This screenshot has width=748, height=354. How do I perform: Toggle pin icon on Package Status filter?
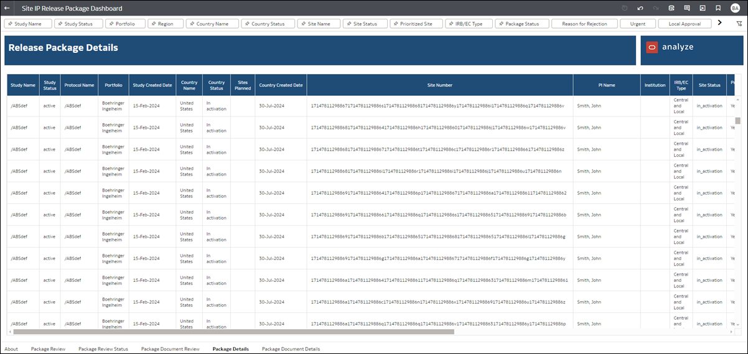coord(501,24)
